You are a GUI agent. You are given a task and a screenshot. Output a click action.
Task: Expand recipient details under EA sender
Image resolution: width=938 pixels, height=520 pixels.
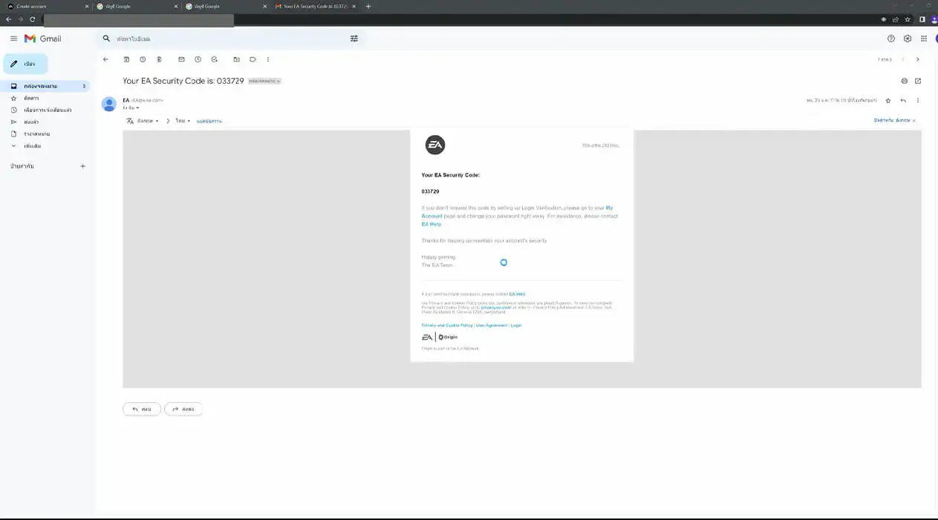point(137,108)
